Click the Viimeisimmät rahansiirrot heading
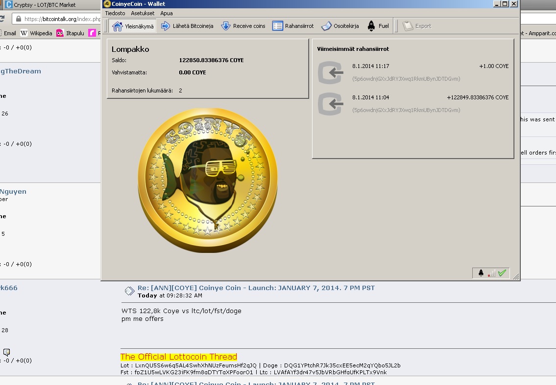Image resolution: width=556 pixels, height=385 pixels. pyautogui.click(x=353, y=49)
